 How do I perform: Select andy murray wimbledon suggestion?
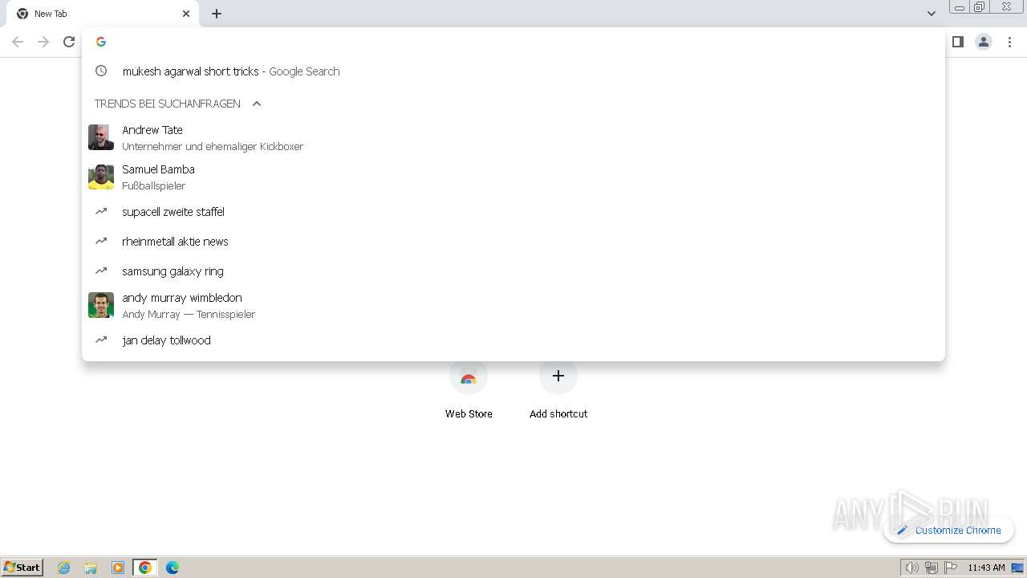tap(513, 305)
